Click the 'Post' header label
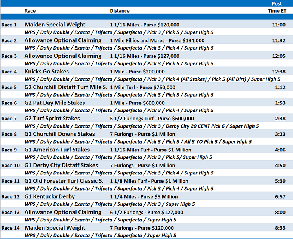Viewport: 293px width, 239px height. point(277,4)
